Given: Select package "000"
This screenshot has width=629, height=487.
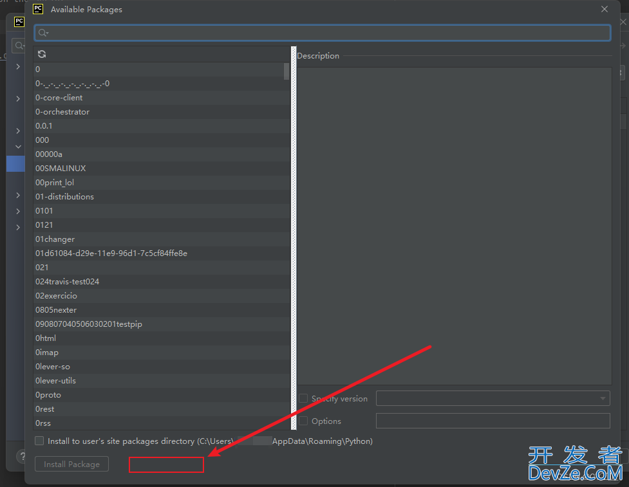Looking at the screenshot, I should tap(161, 140).
